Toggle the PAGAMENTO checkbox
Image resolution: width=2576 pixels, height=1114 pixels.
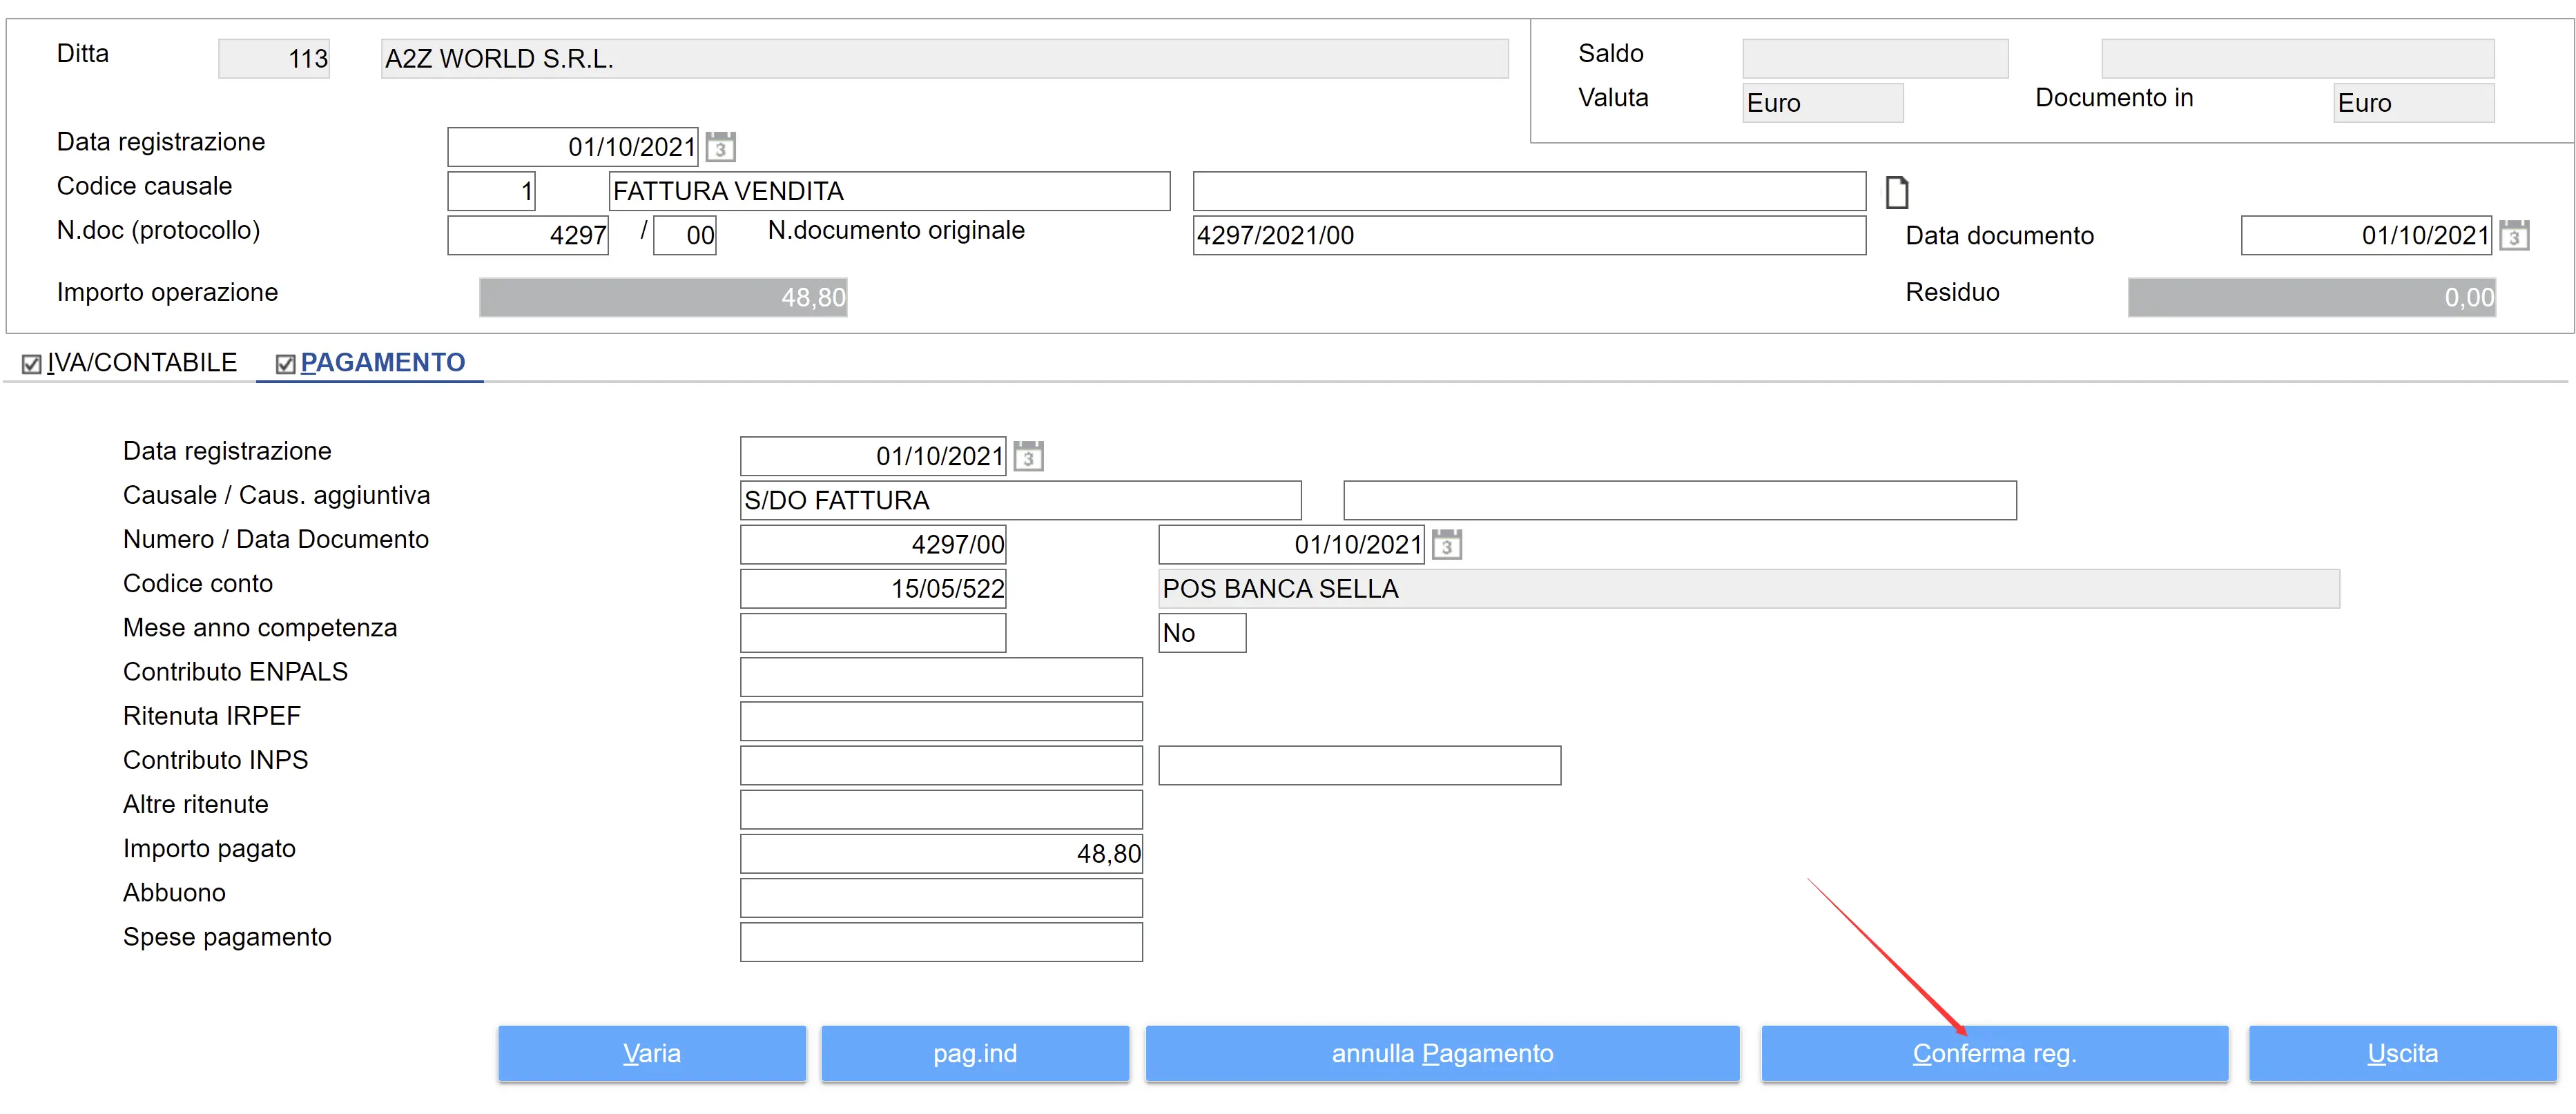[285, 364]
